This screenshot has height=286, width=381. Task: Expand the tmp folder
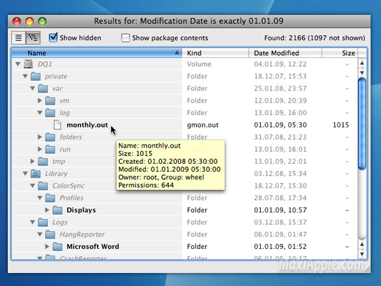pos(33,161)
